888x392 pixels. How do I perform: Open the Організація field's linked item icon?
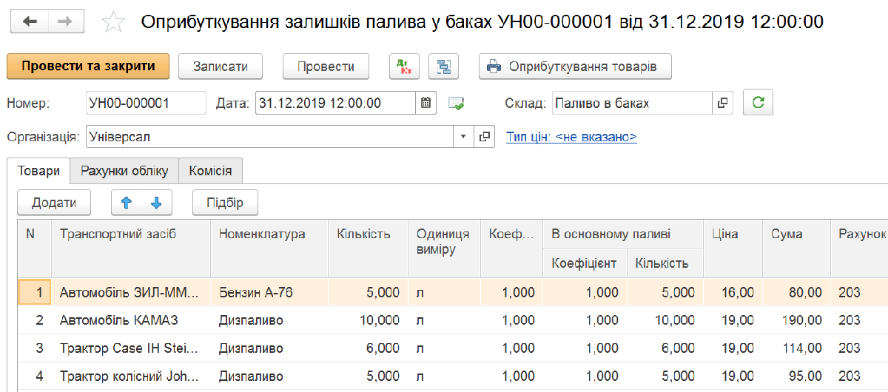point(485,137)
